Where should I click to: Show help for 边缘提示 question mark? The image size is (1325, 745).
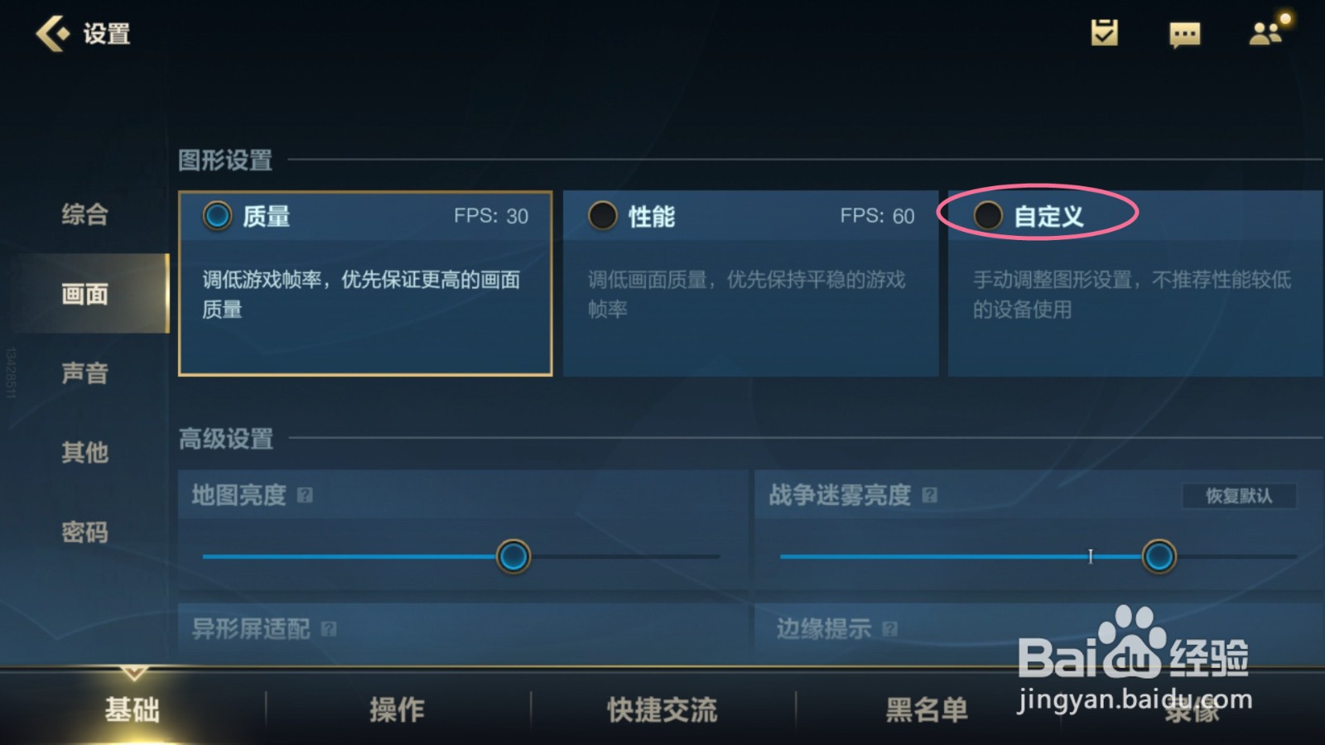click(890, 629)
